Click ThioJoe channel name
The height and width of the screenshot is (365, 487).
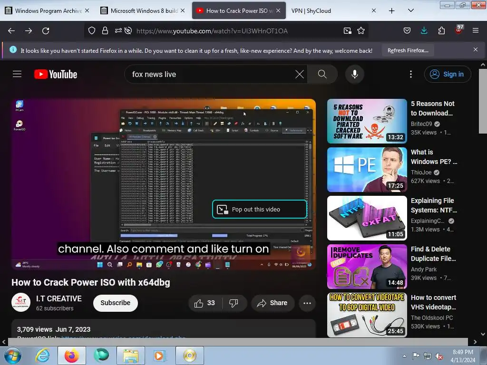pos(421,172)
